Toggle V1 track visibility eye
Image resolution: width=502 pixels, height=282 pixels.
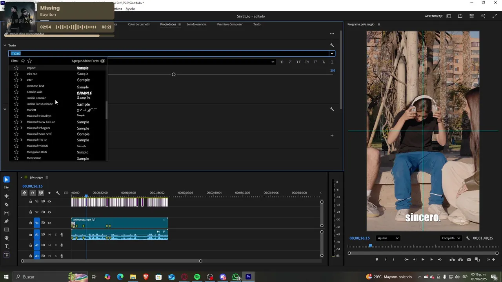pyautogui.click(x=49, y=223)
